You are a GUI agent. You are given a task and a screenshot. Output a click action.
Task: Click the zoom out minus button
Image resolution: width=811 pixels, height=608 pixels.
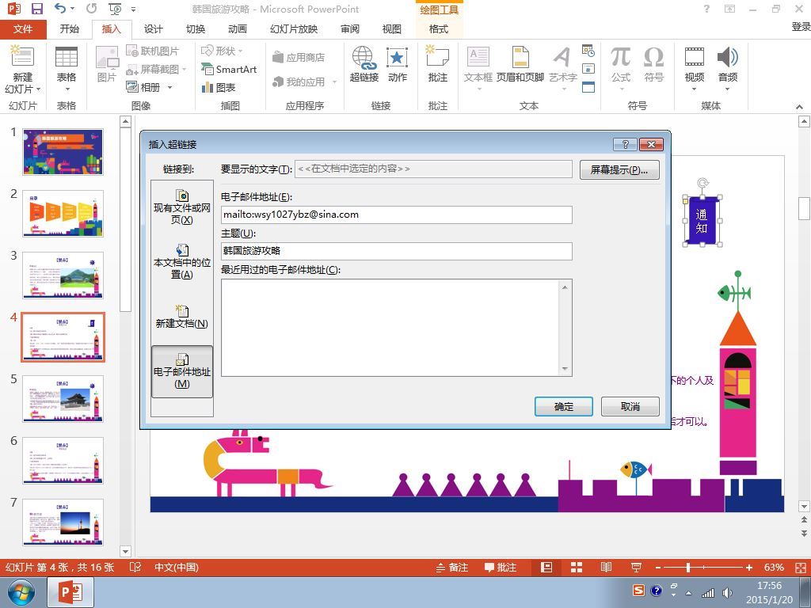pos(658,567)
